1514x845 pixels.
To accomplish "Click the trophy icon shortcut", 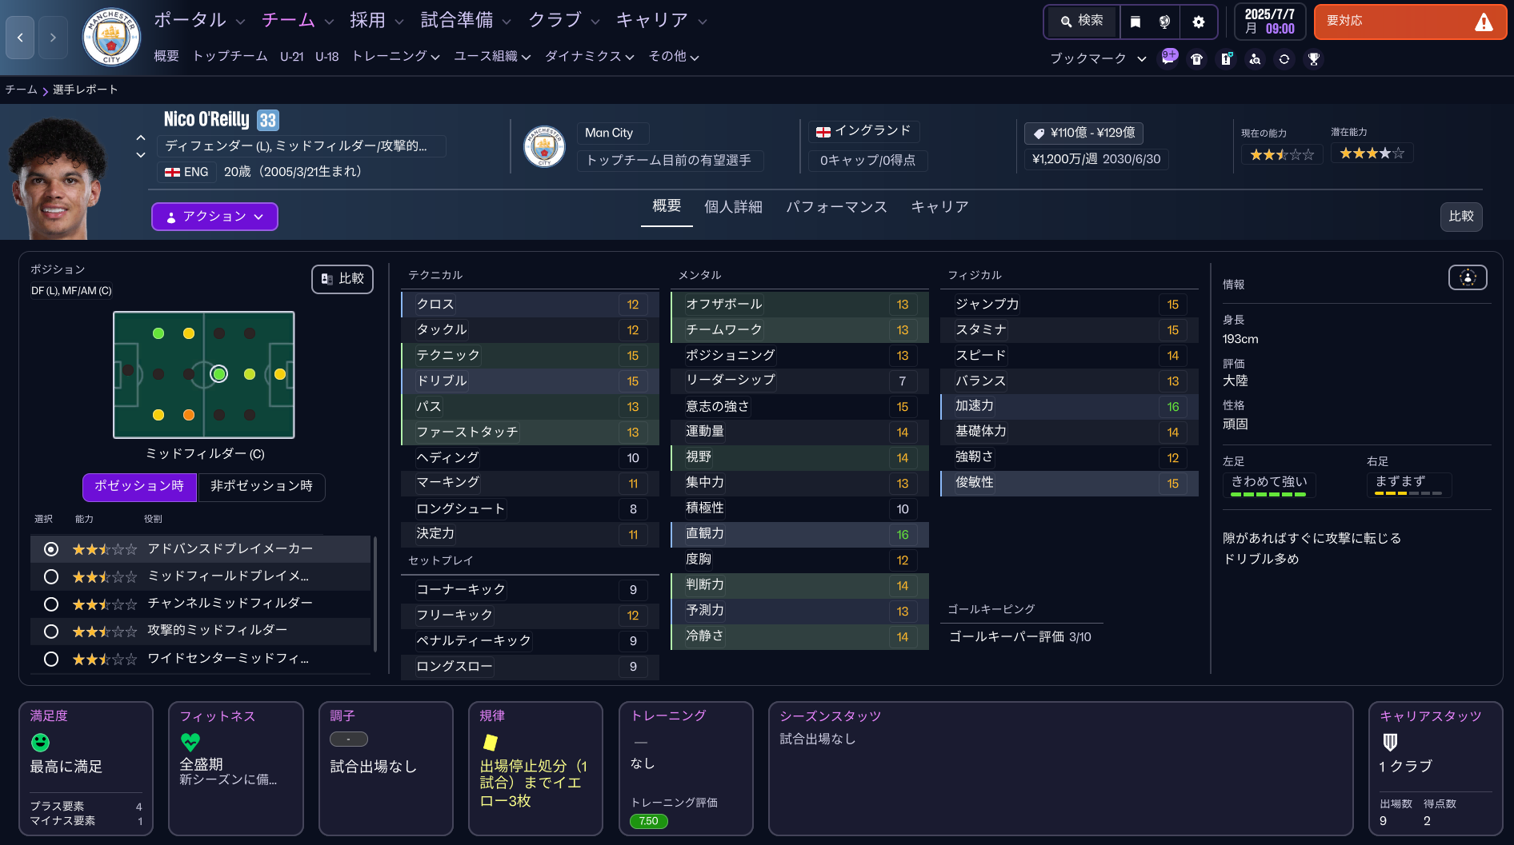I will pos(1313,59).
